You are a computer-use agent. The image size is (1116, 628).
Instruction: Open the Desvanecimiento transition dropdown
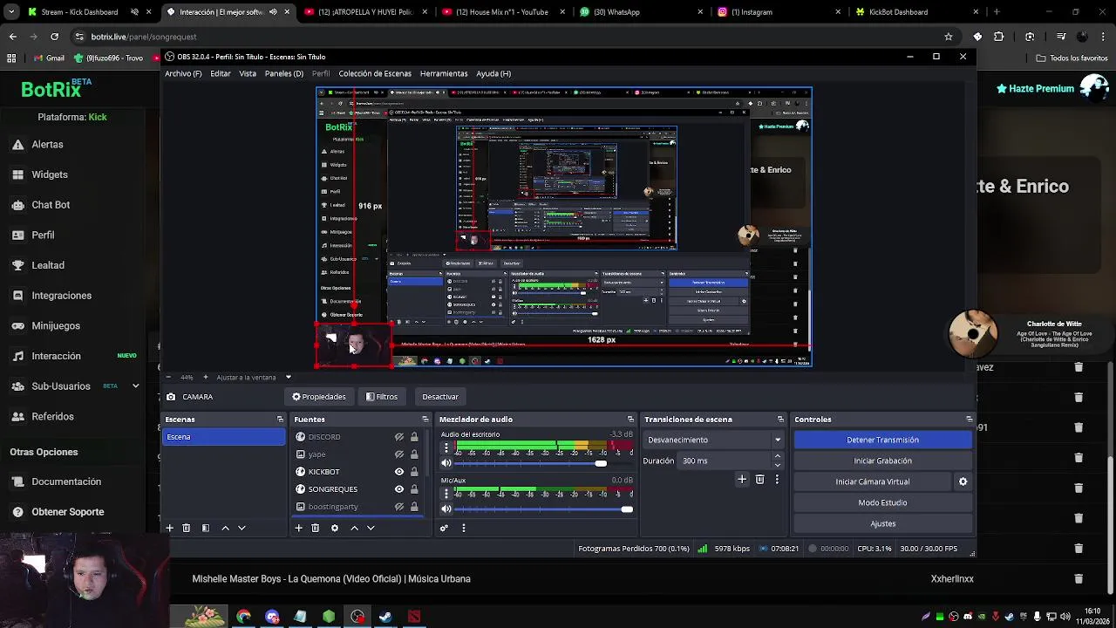(713, 440)
